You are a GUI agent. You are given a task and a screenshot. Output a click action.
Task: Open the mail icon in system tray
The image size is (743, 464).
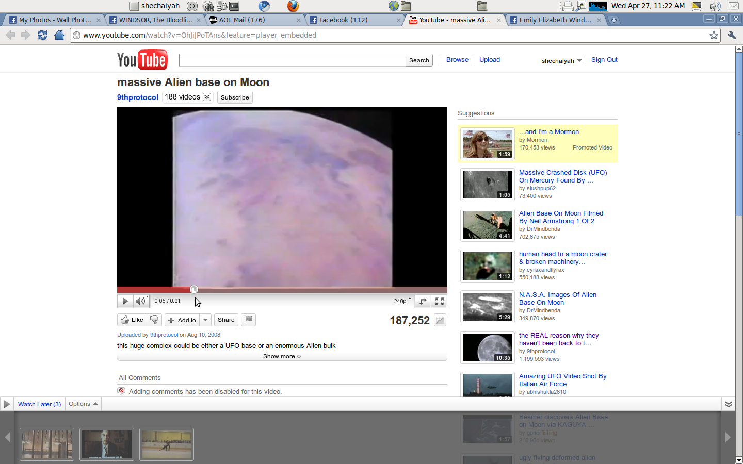click(x=734, y=6)
